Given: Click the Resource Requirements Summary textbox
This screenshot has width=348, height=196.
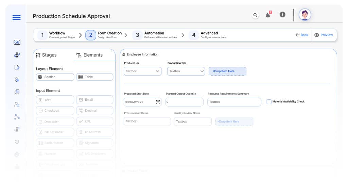Looking at the screenshot, I should coord(234,102).
